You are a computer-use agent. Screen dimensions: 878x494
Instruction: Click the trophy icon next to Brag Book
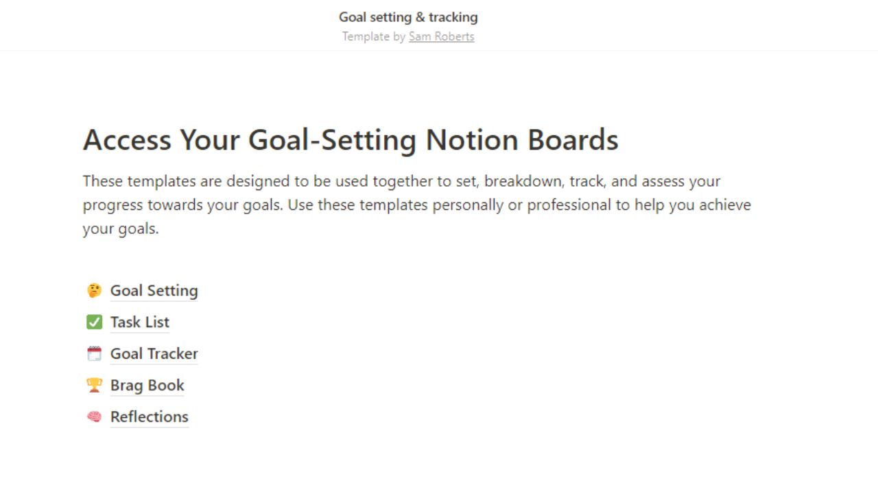(x=94, y=385)
